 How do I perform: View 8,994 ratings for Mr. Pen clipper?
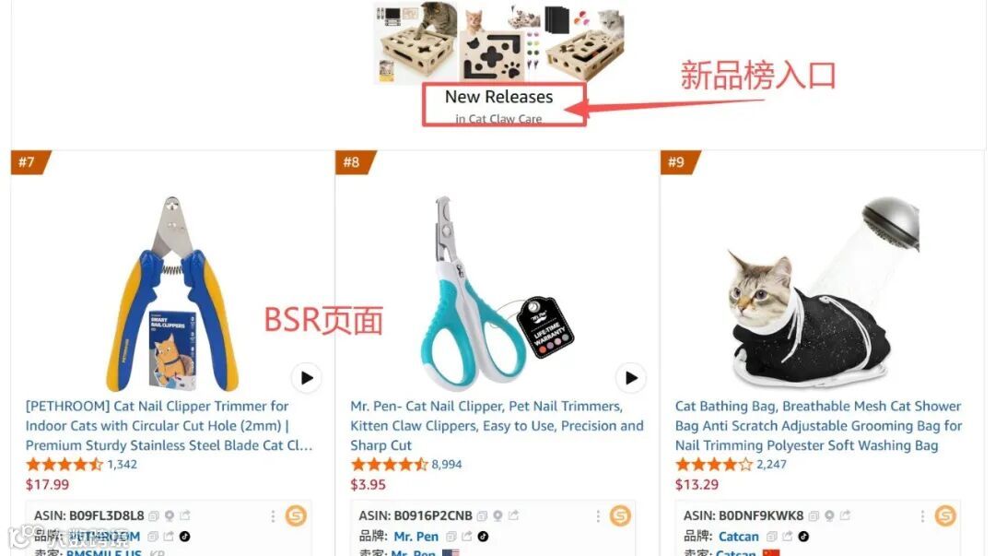pos(447,465)
